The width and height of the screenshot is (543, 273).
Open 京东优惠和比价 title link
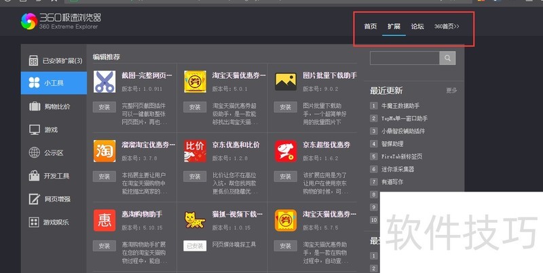click(x=236, y=145)
